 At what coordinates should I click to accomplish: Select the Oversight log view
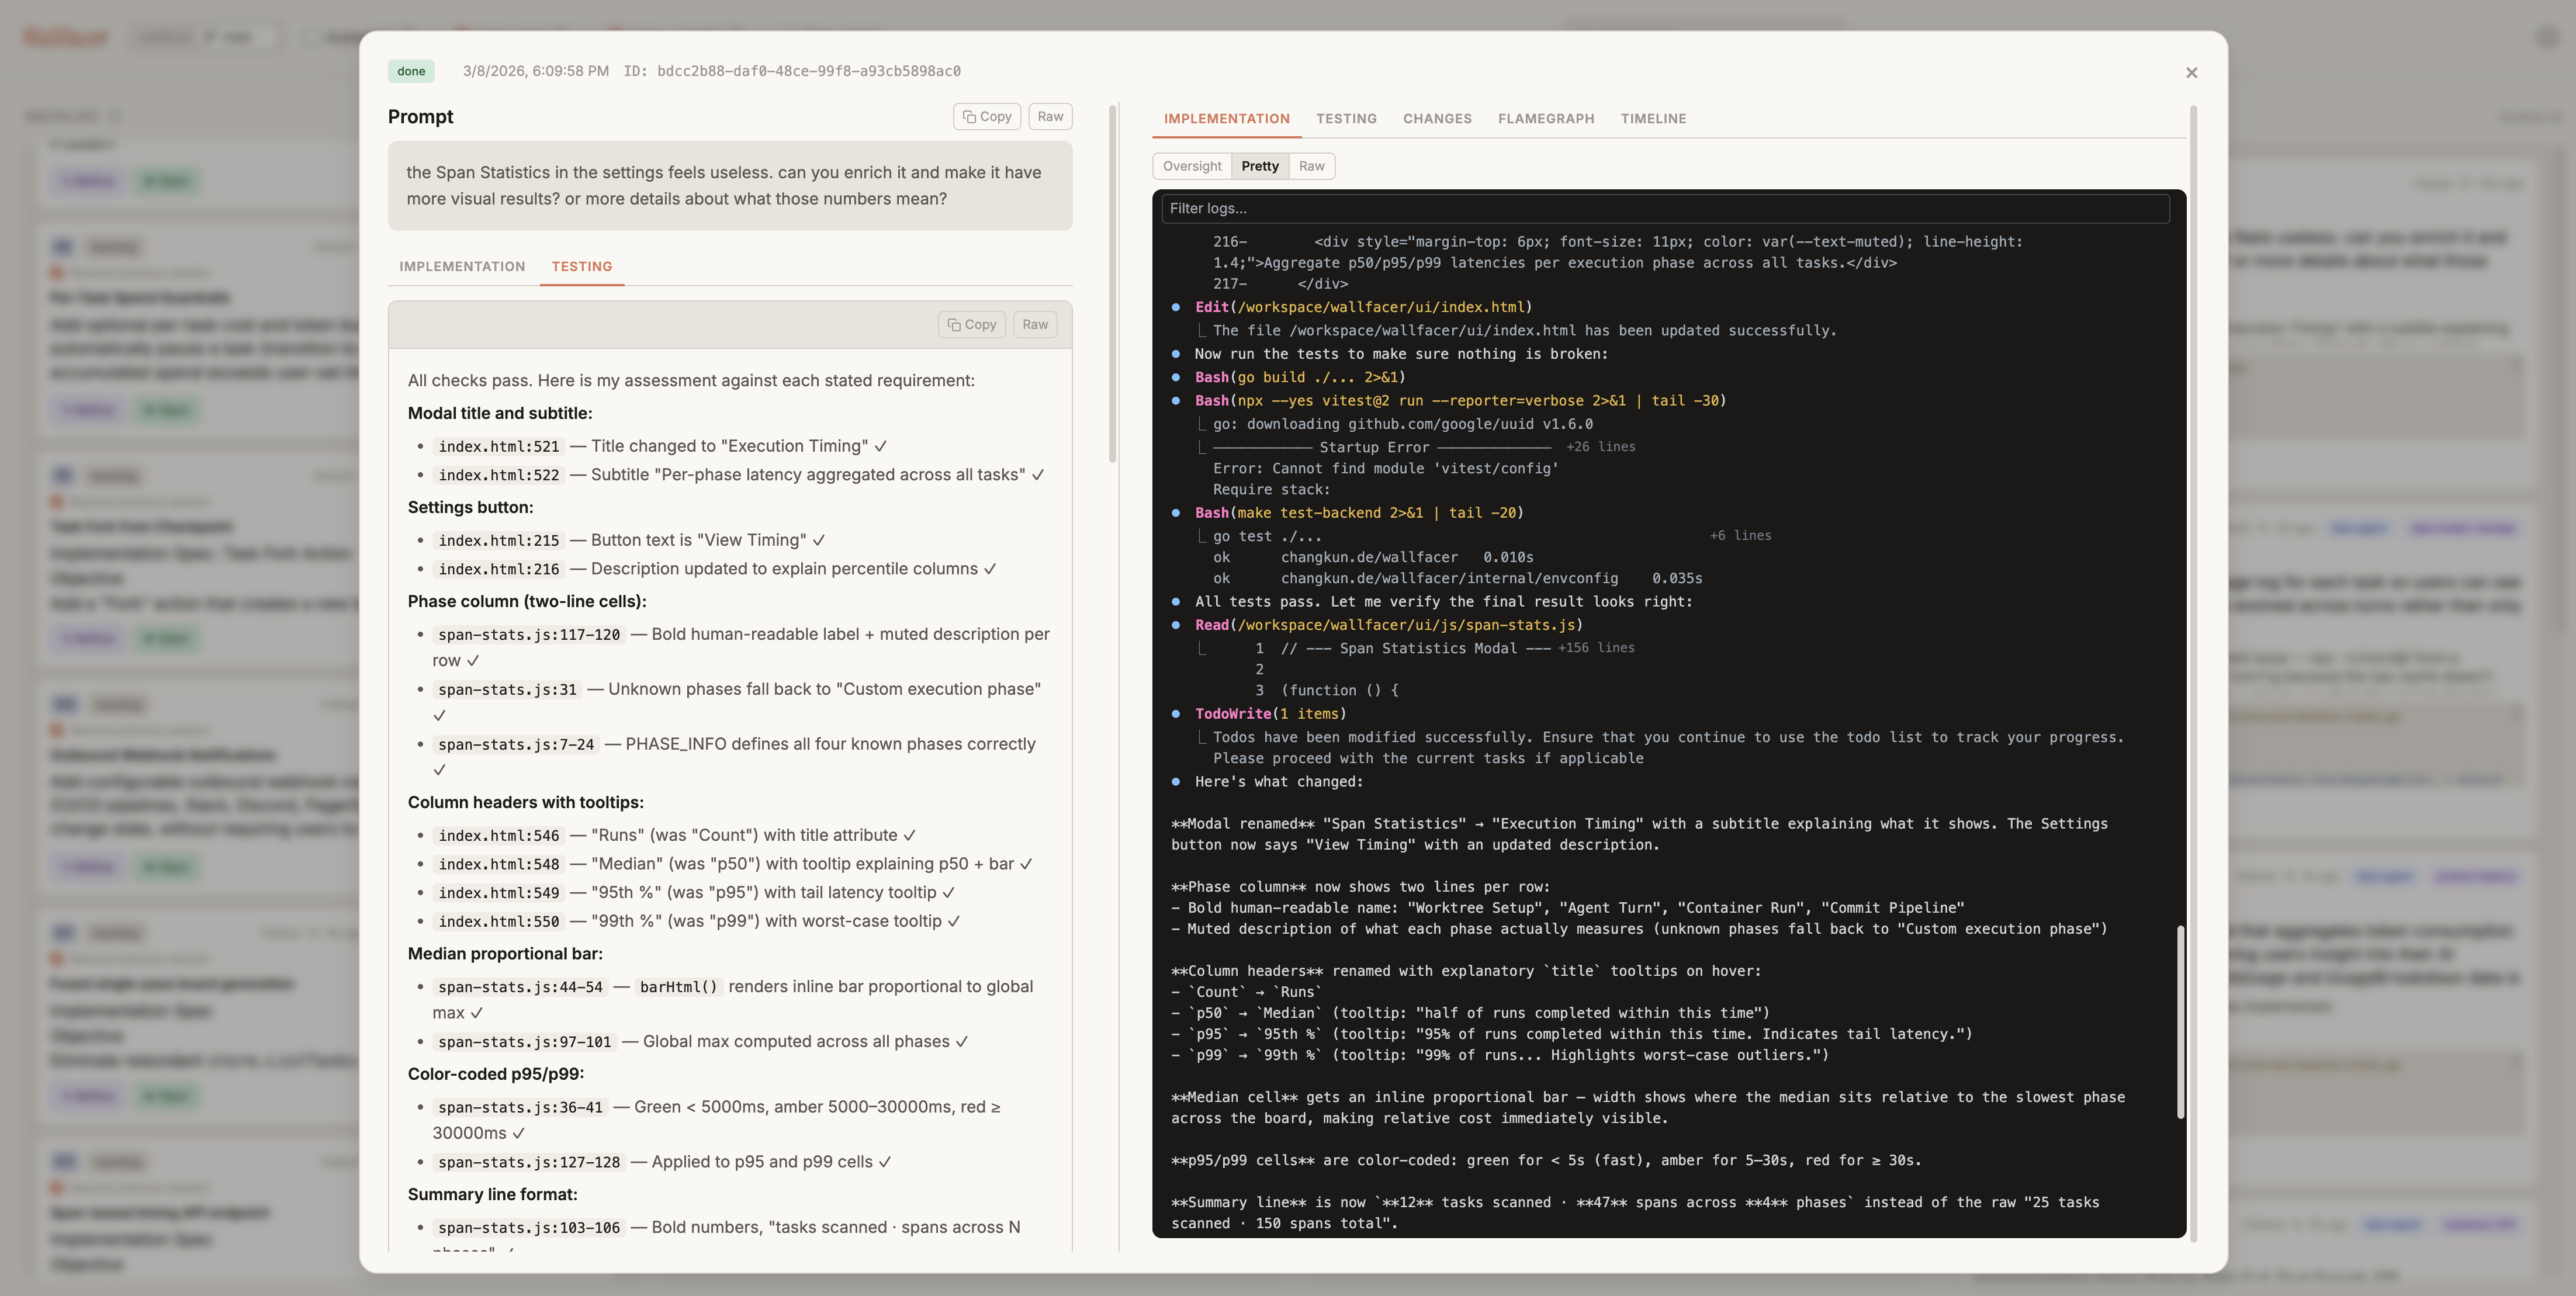pyautogui.click(x=1192, y=166)
